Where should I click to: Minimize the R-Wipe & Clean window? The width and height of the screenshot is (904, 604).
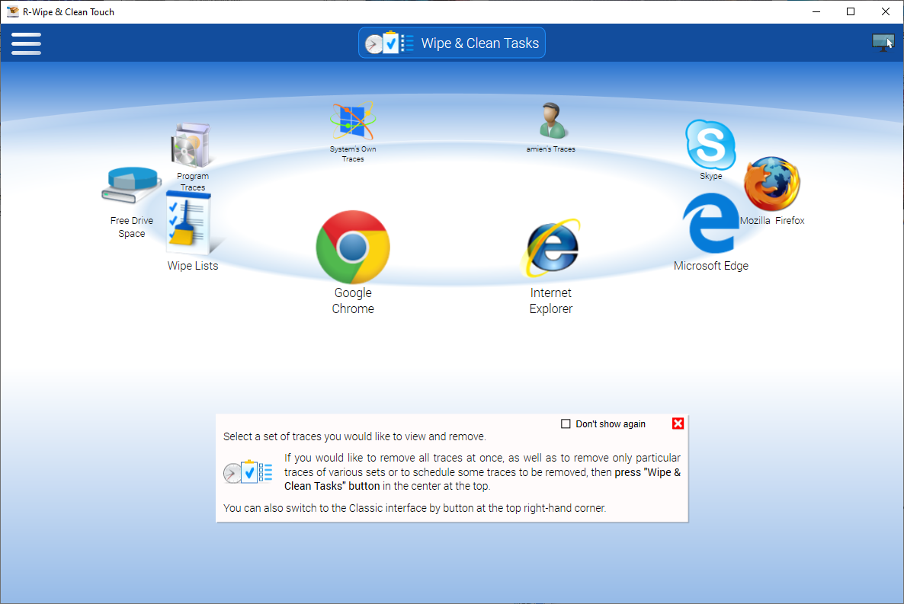(816, 11)
